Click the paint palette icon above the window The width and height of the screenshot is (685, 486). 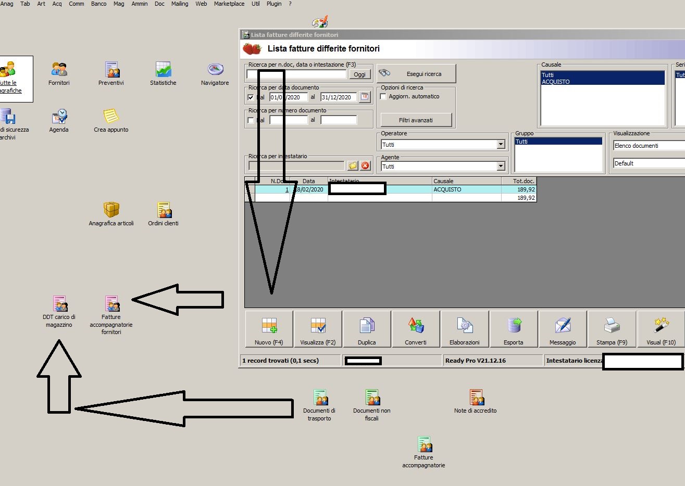click(320, 22)
